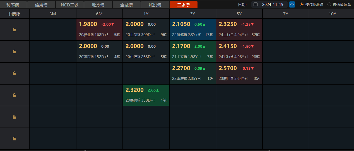This screenshot has width=354, height=151.
Task: Open the 地方债 tab
Action: (98, 5)
